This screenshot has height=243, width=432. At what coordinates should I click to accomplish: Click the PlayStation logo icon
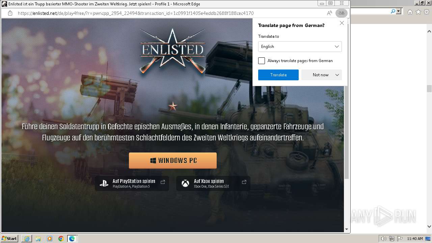click(x=104, y=184)
